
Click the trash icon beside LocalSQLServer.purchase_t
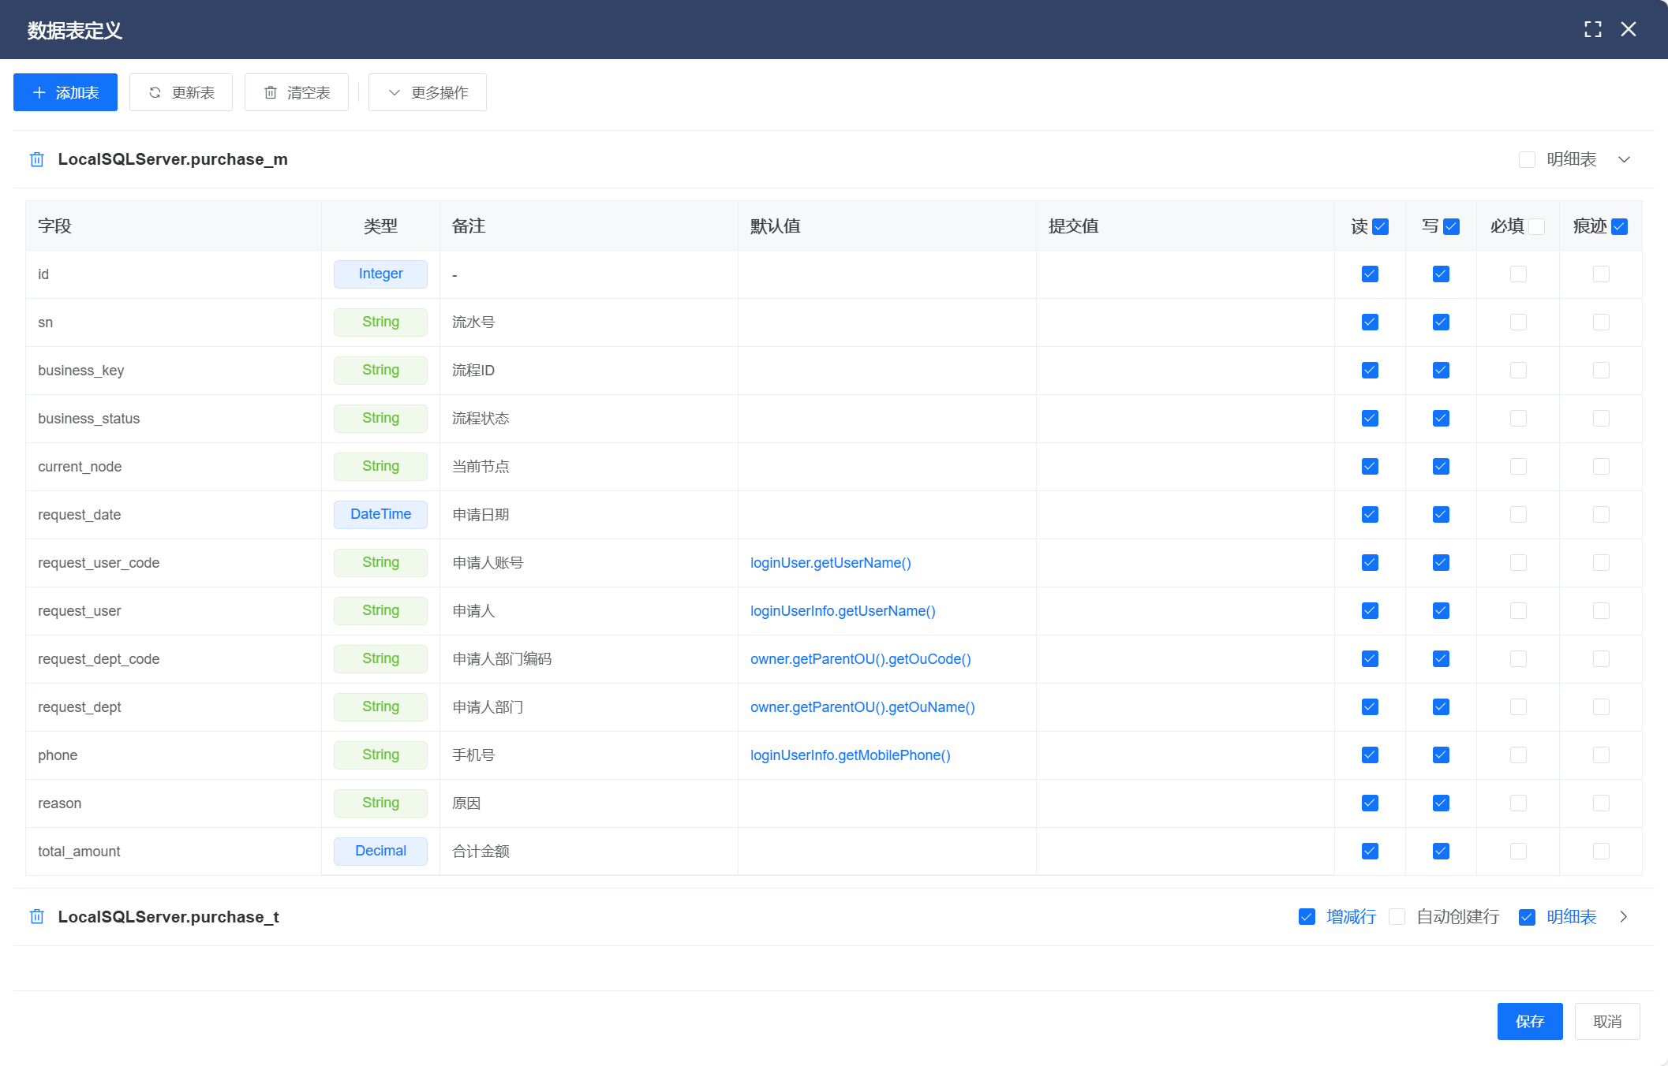point(37,917)
